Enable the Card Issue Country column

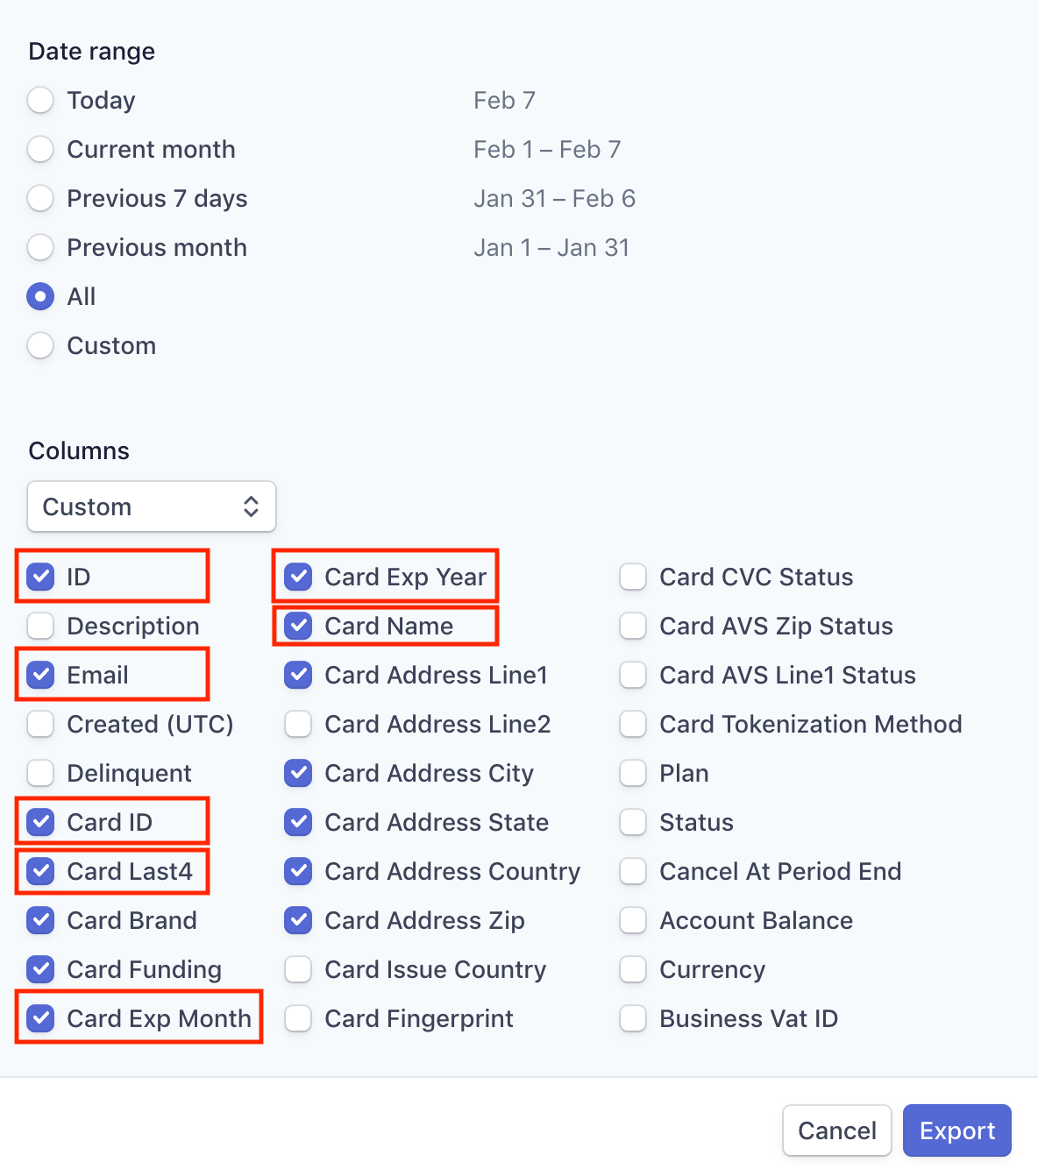298,969
